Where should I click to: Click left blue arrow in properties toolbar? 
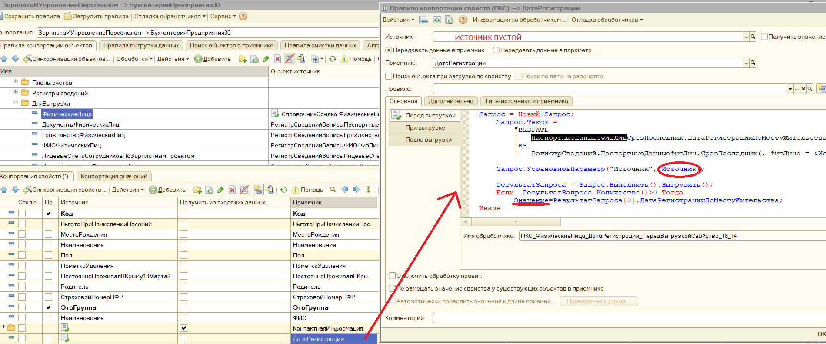345,190
